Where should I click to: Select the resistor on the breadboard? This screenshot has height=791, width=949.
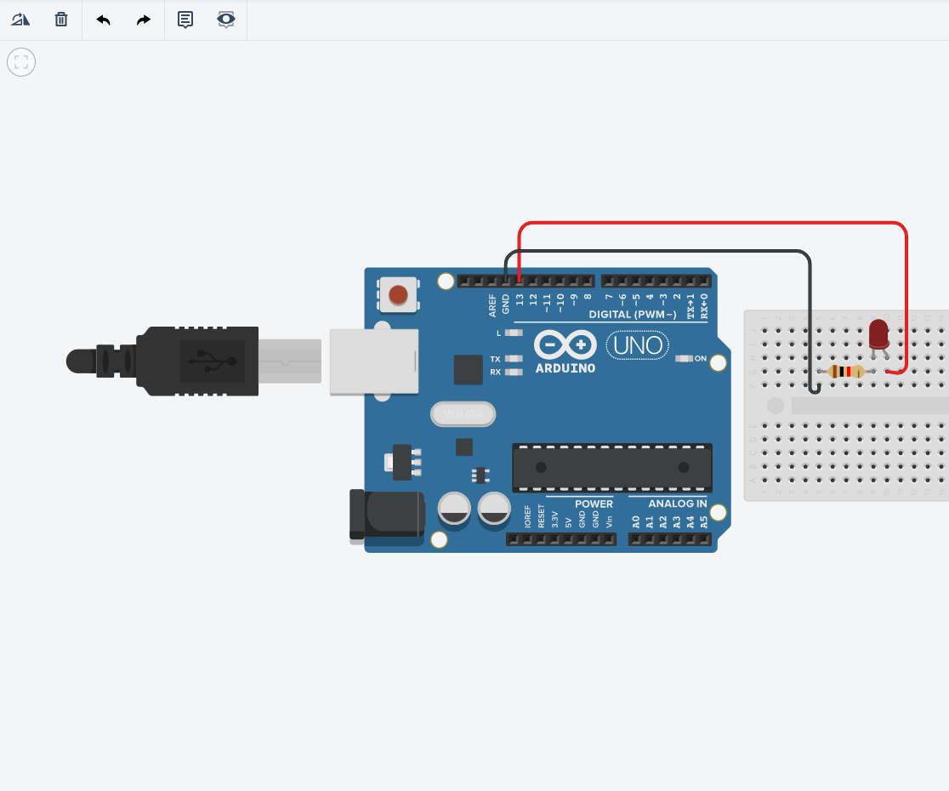(846, 372)
